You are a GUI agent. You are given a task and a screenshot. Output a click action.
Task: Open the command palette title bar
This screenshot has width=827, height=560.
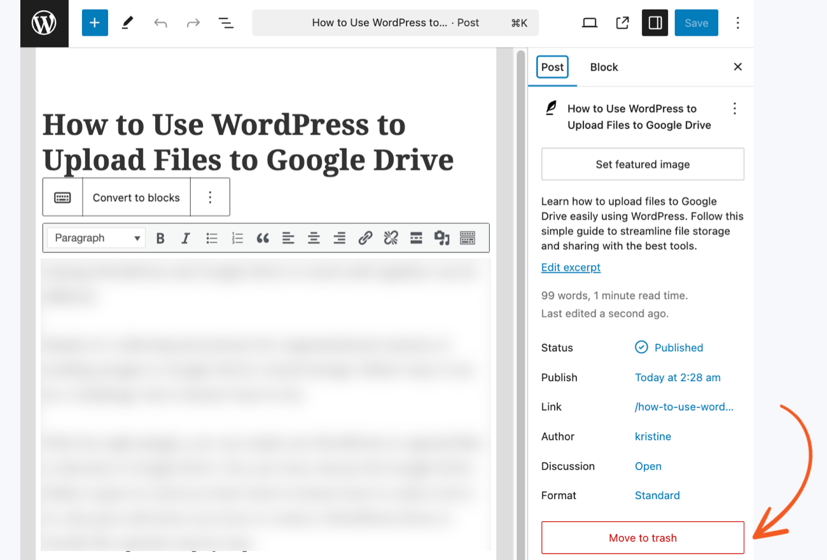pos(395,23)
